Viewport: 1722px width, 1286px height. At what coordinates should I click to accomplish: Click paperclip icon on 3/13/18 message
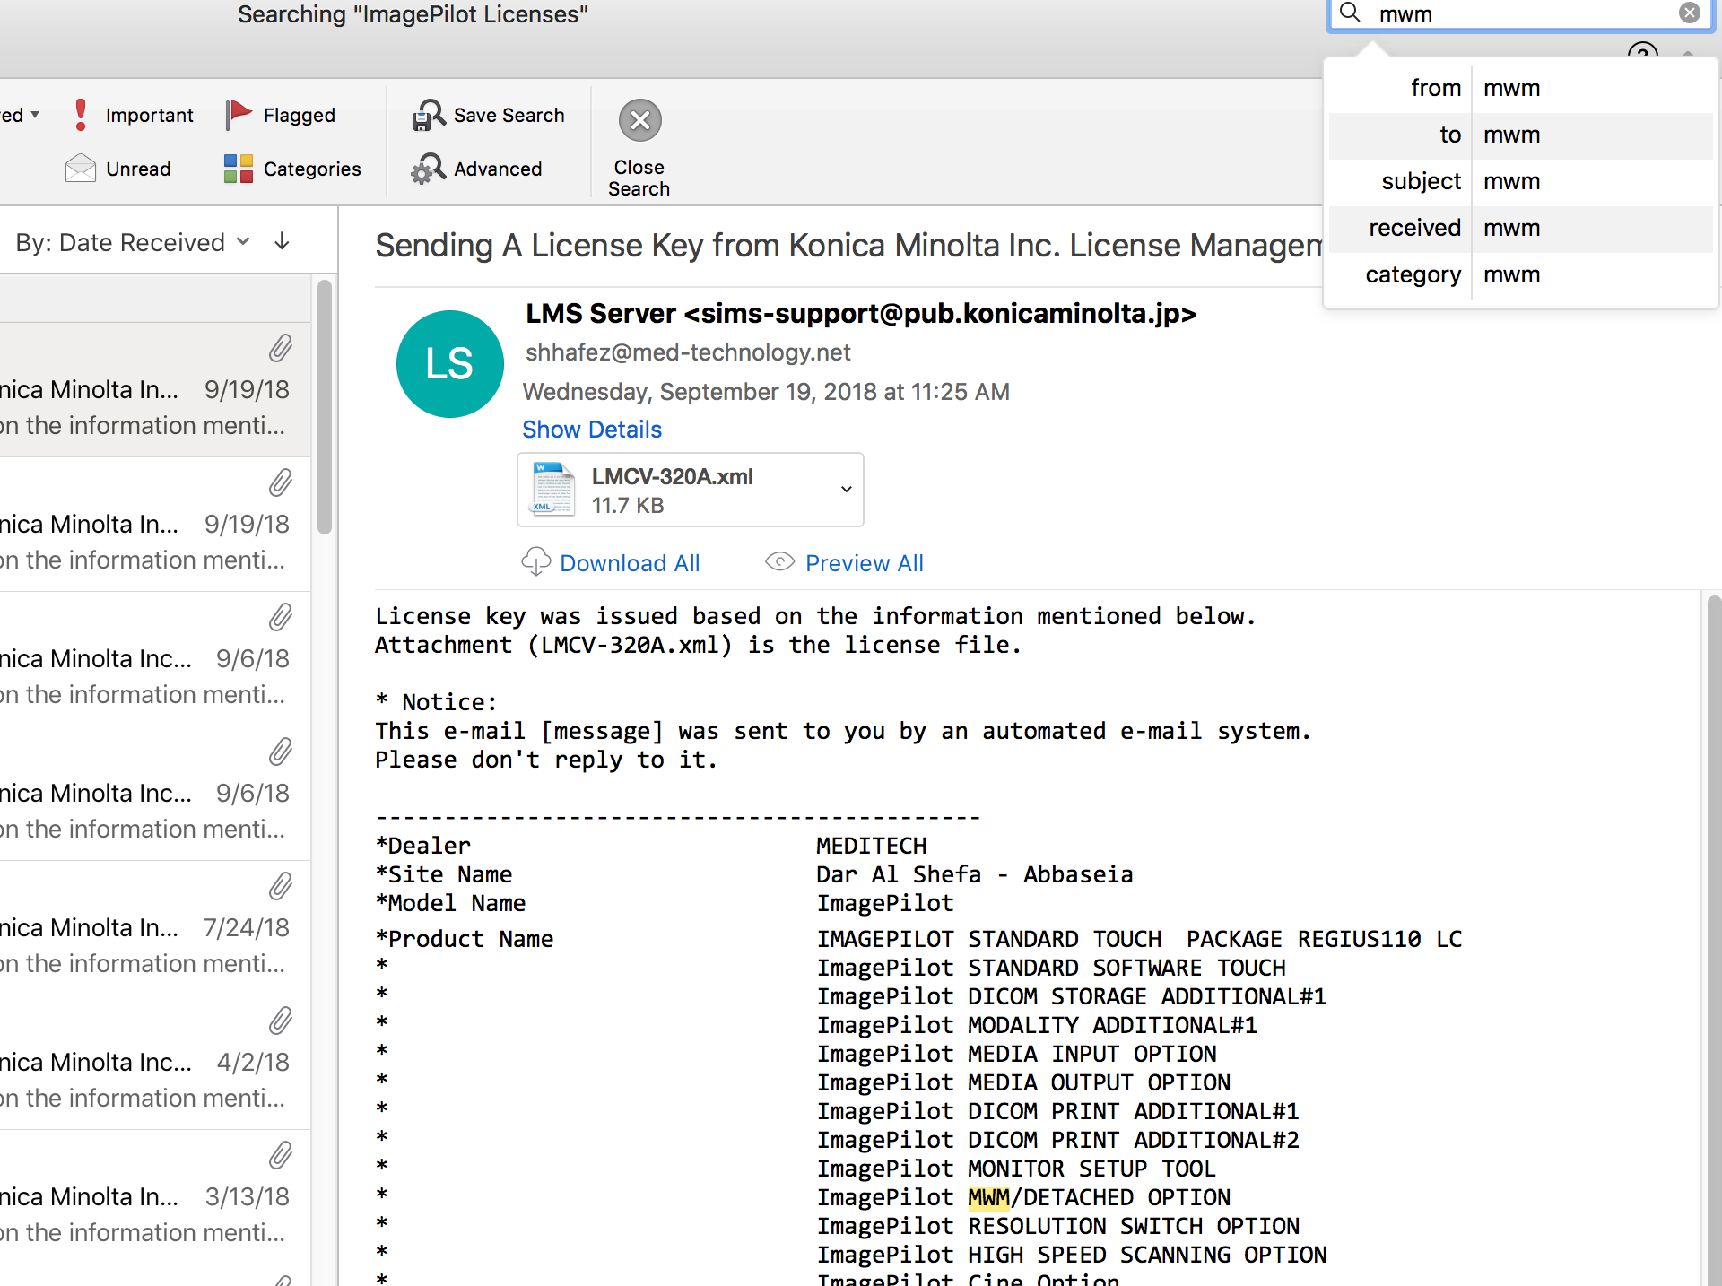click(281, 1155)
